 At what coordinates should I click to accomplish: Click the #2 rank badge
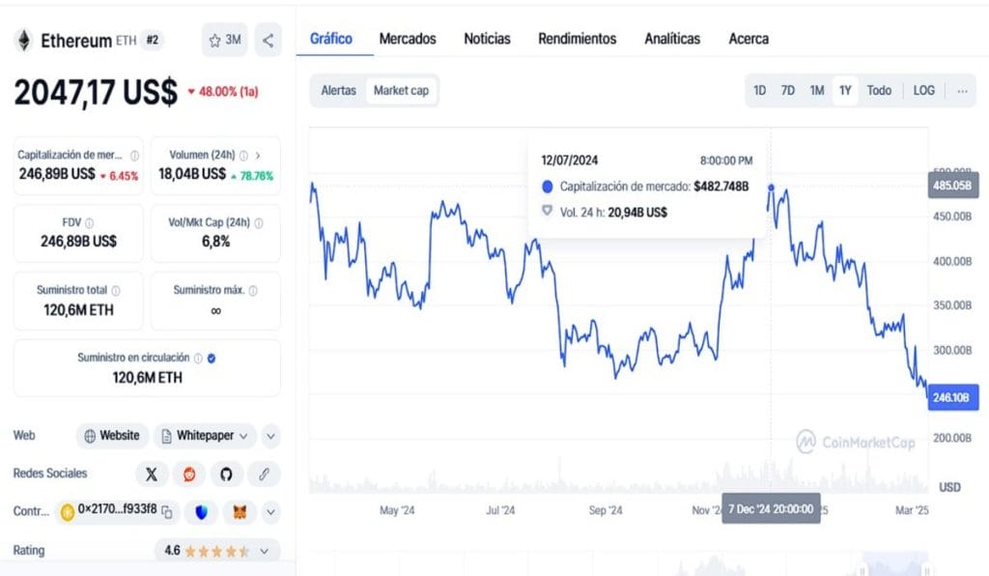pos(152,41)
